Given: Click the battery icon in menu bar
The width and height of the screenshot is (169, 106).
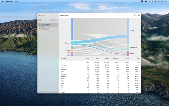Looking at the screenshot, I should [146, 1].
